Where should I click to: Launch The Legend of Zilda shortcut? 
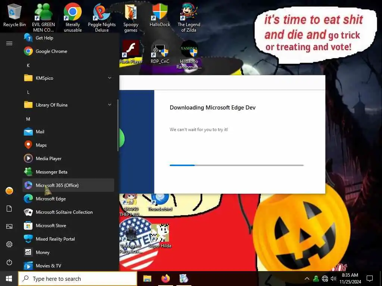(x=189, y=18)
